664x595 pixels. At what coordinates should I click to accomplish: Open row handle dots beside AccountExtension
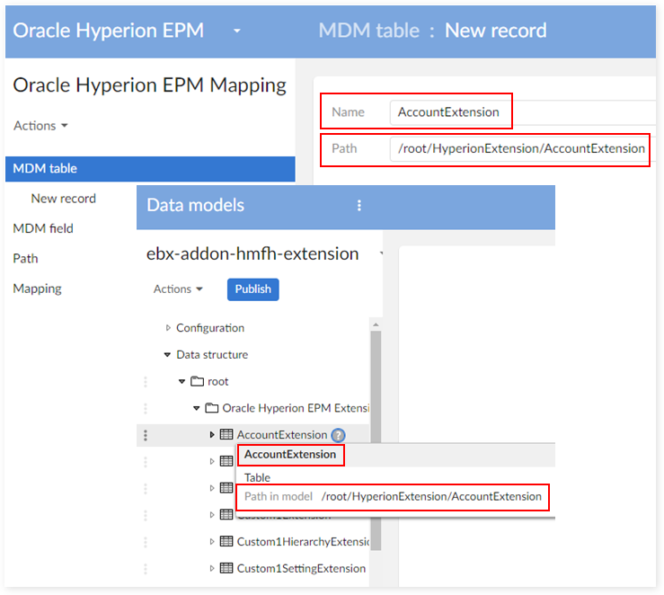[146, 435]
